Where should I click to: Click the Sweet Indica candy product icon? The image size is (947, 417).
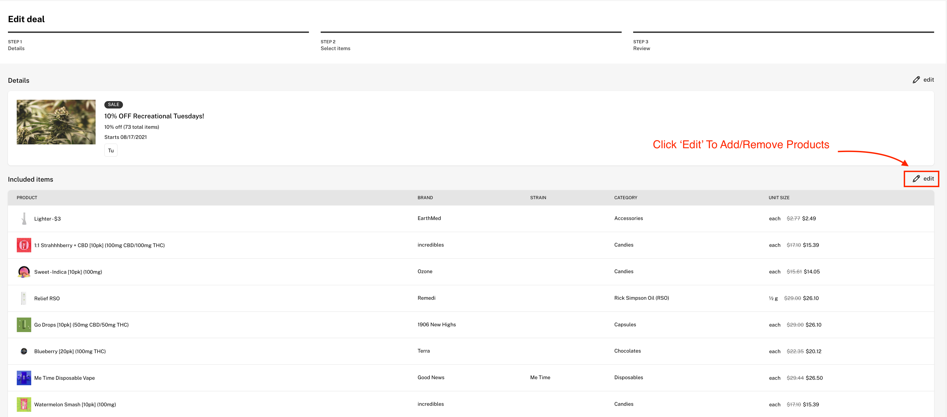(24, 272)
